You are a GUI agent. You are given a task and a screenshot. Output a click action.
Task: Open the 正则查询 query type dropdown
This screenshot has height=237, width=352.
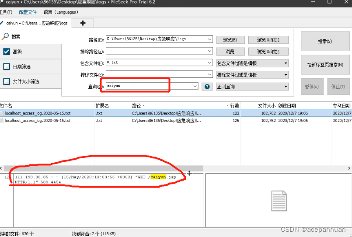click(x=252, y=87)
